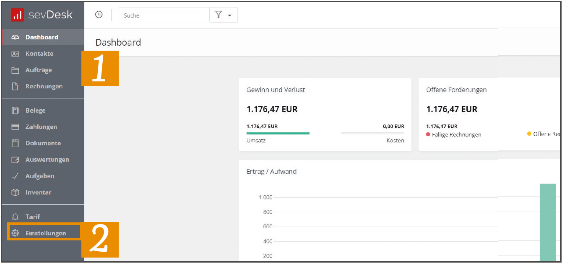The width and height of the screenshot is (562, 263).
Task: Click the Rechnungen document icon
Action: click(x=16, y=86)
